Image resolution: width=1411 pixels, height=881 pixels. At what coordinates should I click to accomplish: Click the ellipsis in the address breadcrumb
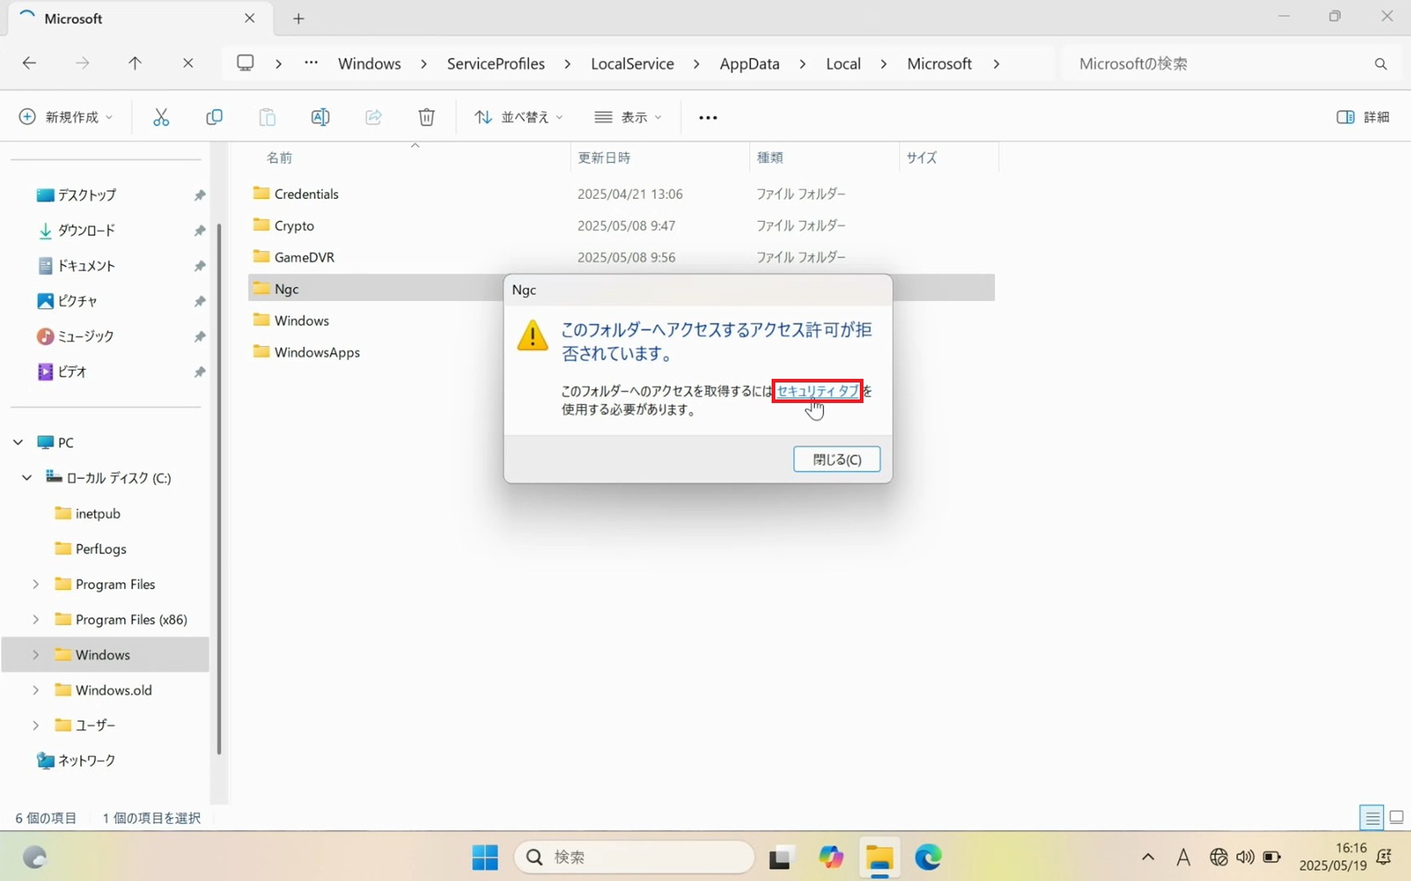tap(312, 63)
